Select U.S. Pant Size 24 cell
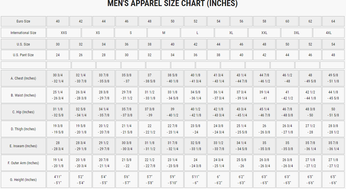Screen dimensions: 346x189 [x=58, y=55]
